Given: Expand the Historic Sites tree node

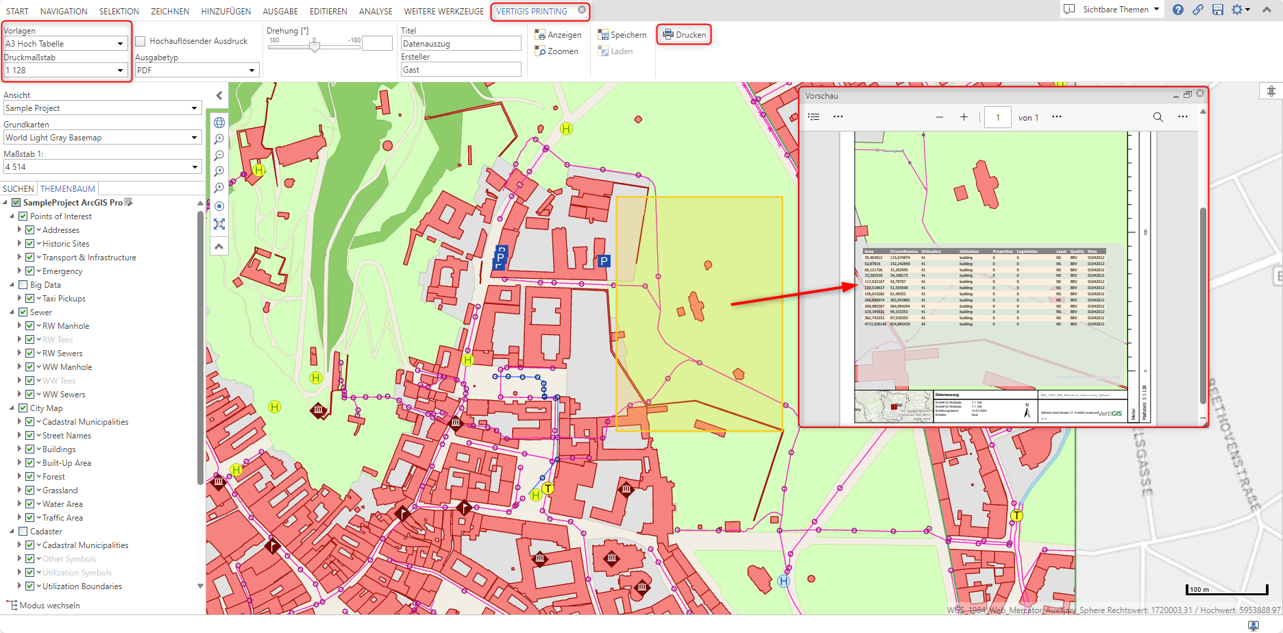Looking at the screenshot, I should coord(19,244).
